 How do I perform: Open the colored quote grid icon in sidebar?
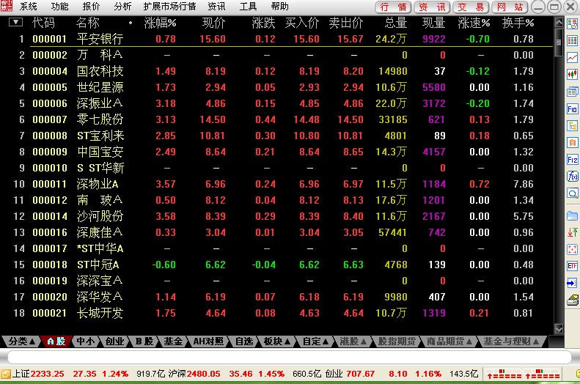tap(572, 40)
